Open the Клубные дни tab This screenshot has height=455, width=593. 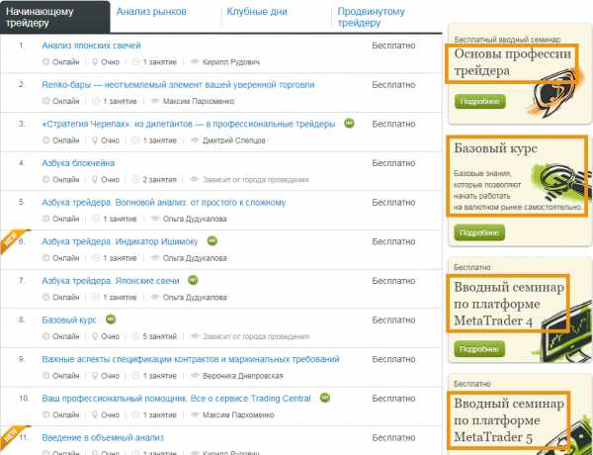257,12
